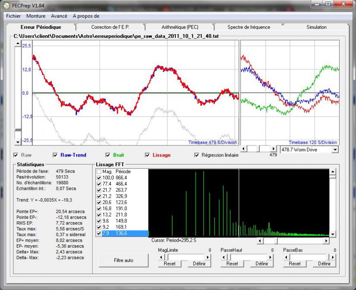
Task: Toggle the Bruit checkbox
Action: [x=108, y=155]
